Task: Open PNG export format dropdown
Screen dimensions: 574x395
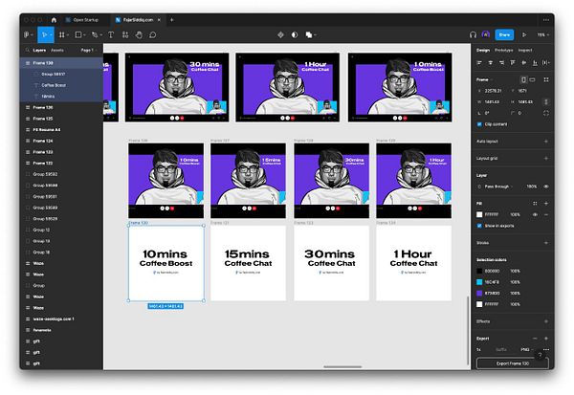Action: pos(527,350)
